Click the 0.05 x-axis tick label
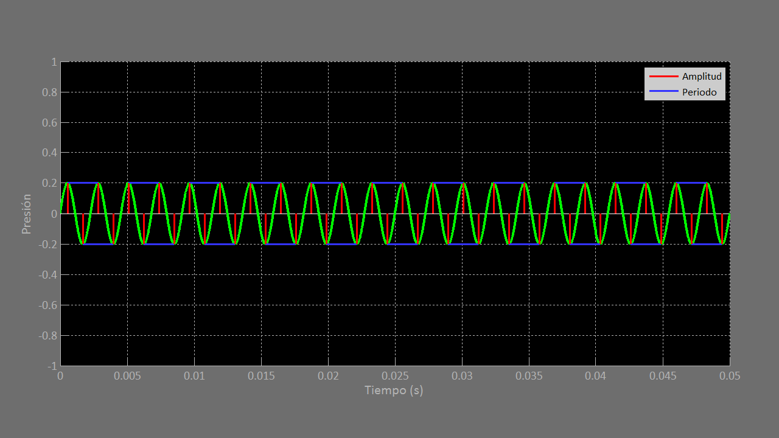The image size is (779, 438). [730, 376]
